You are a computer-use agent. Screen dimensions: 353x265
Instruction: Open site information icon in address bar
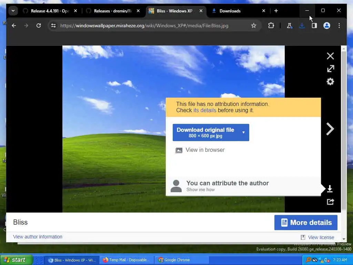coord(53,26)
